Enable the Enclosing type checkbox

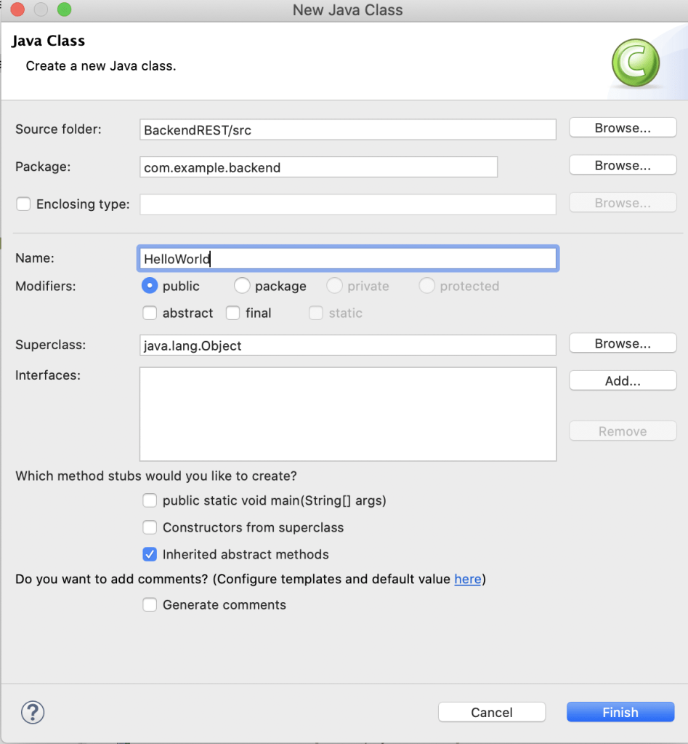coord(24,204)
